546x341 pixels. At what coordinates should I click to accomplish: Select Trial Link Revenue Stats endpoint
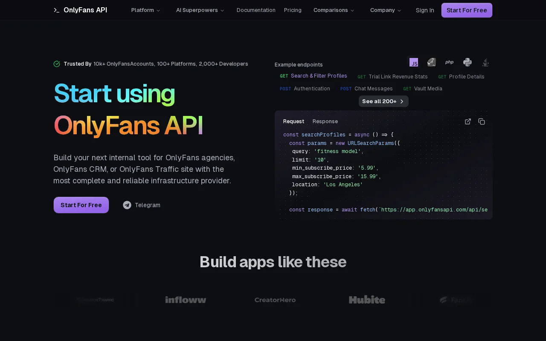392,77
